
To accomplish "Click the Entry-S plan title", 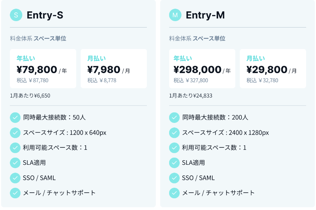I will pyautogui.click(x=45, y=15).
